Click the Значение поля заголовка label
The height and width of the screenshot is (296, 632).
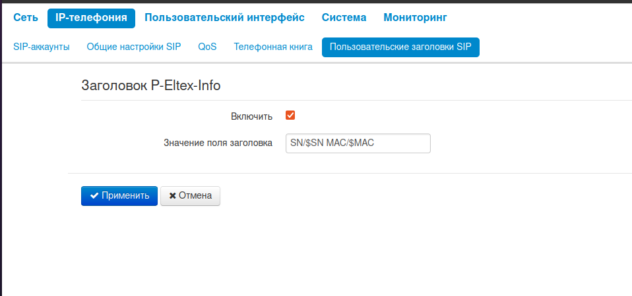click(218, 143)
